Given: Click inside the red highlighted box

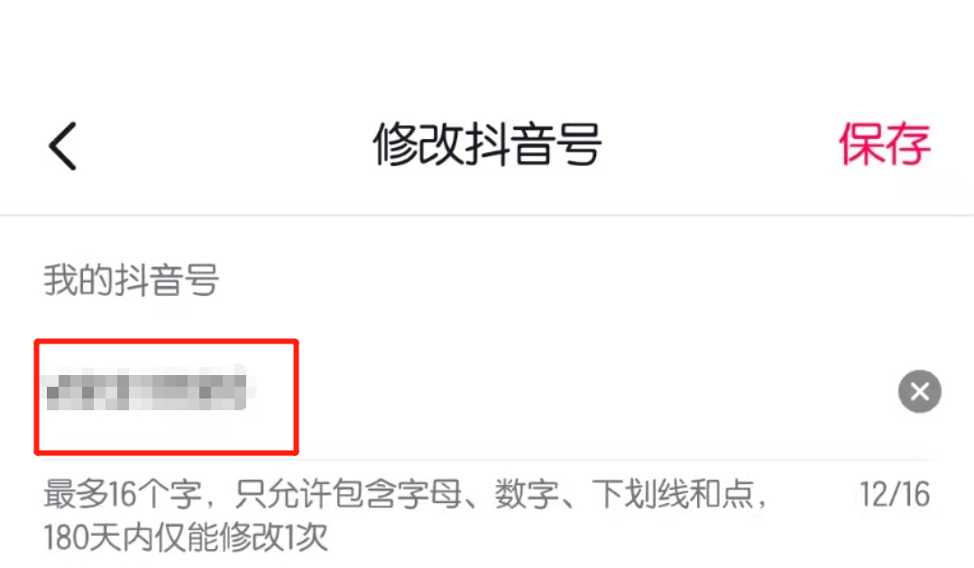Looking at the screenshot, I should pyautogui.click(x=167, y=398).
